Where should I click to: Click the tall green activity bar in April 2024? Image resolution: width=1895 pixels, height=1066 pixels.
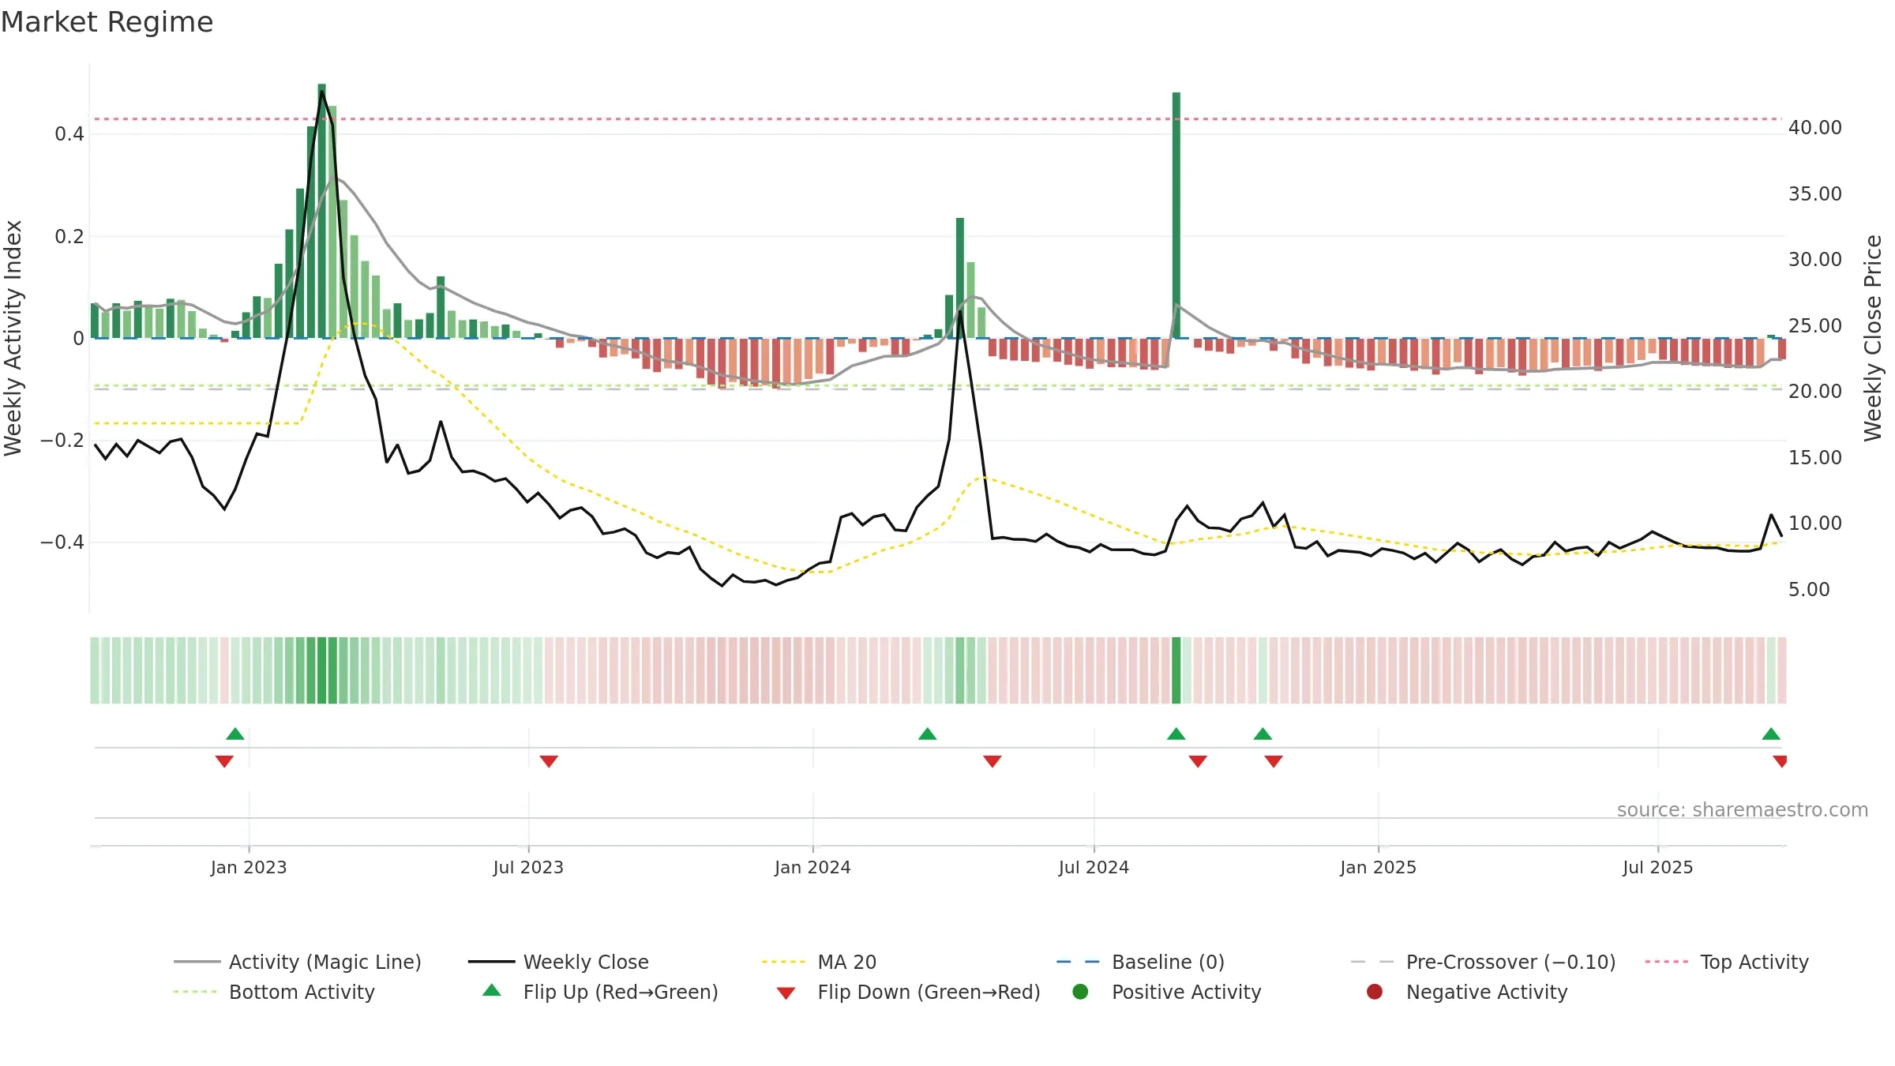coord(960,278)
